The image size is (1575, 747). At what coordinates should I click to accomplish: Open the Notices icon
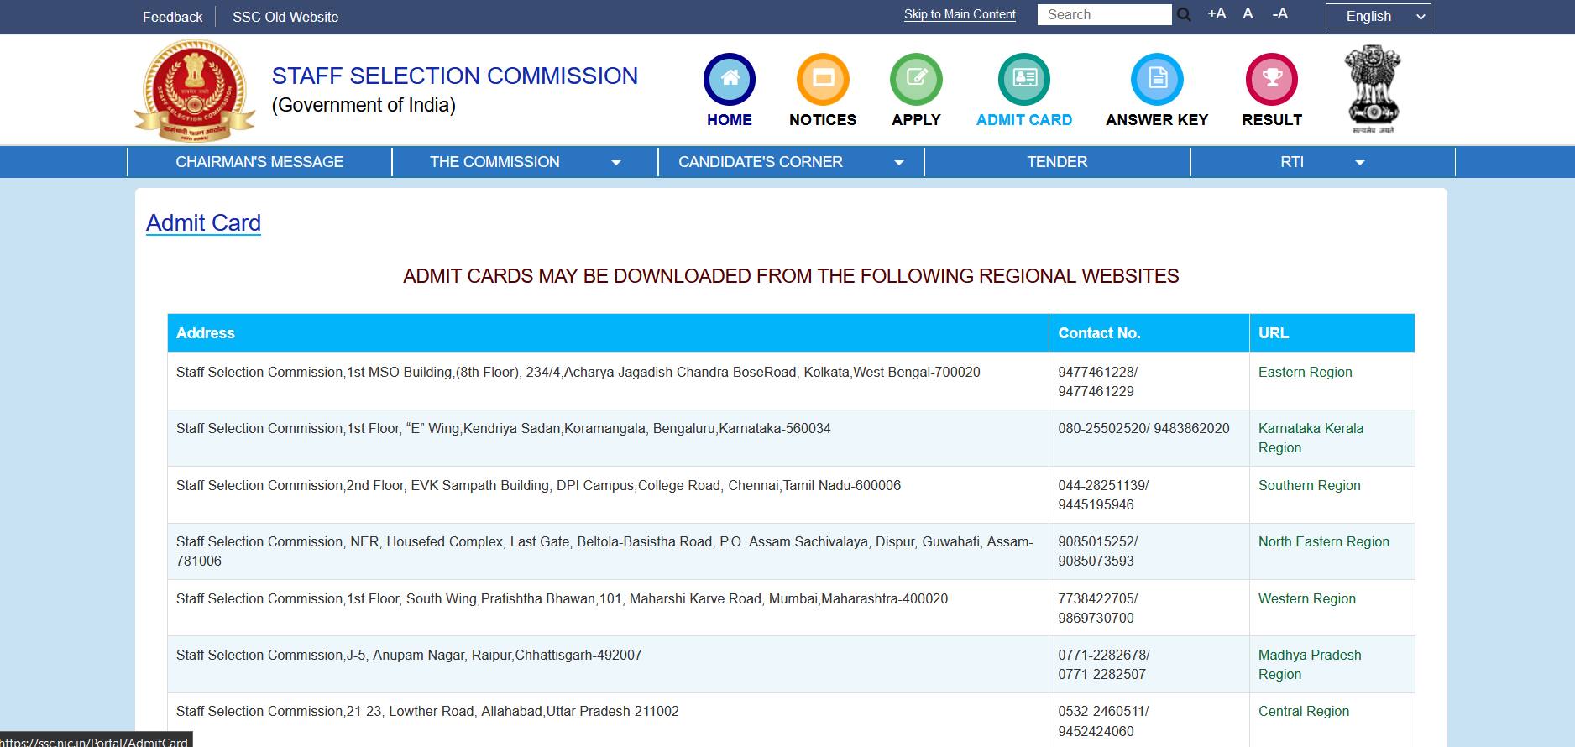pyautogui.click(x=823, y=79)
